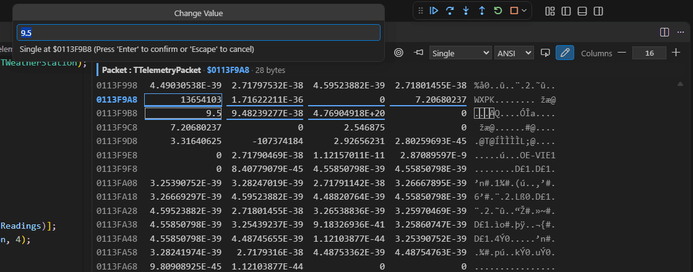
Task: Step out with the up arrow
Action: (x=482, y=11)
